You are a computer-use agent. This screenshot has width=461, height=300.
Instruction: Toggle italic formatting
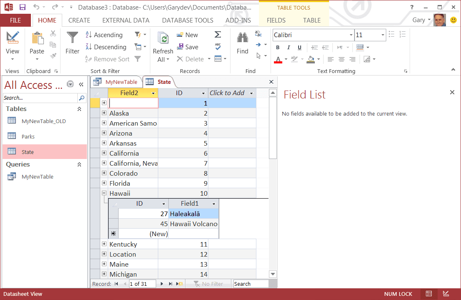tap(289, 47)
